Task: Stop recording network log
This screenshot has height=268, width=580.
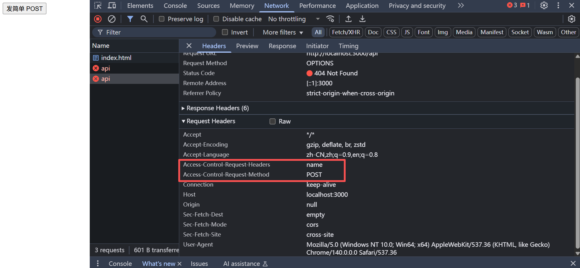Action: 98,19
